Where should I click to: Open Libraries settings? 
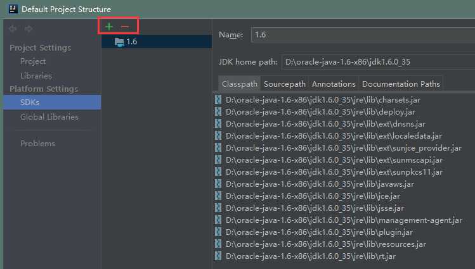36,75
